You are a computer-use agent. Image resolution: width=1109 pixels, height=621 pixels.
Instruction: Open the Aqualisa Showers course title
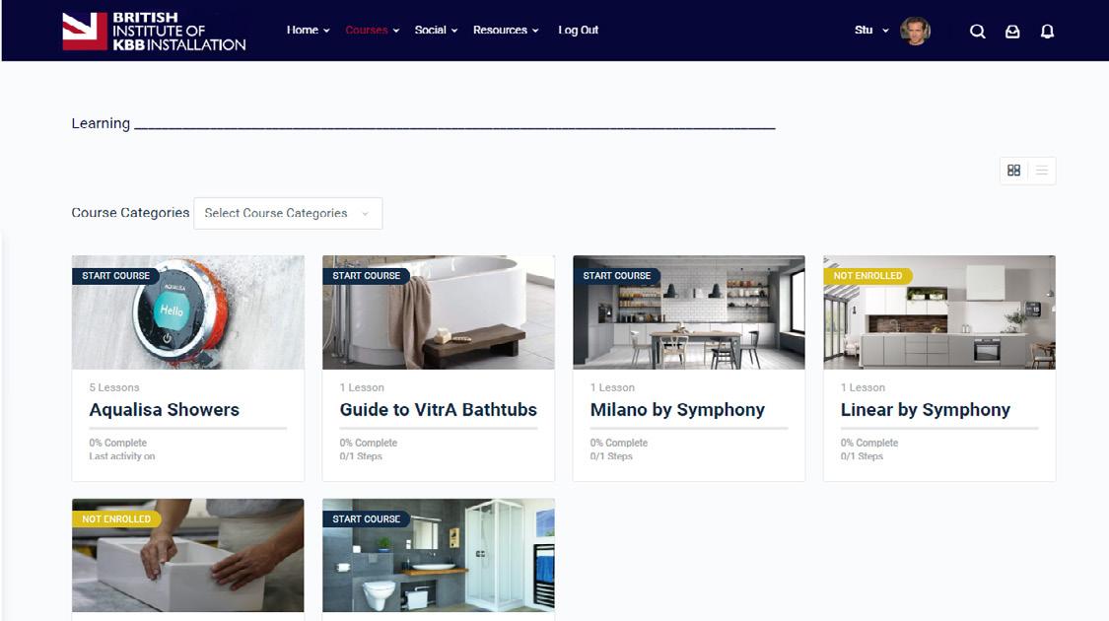pyautogui.click(x=164, y=409)
